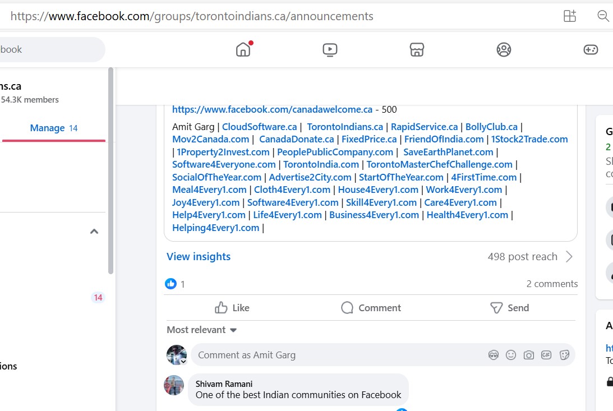Go to Facebook Home icon
Screen dimensions: 613x411
tap(243, 49)
